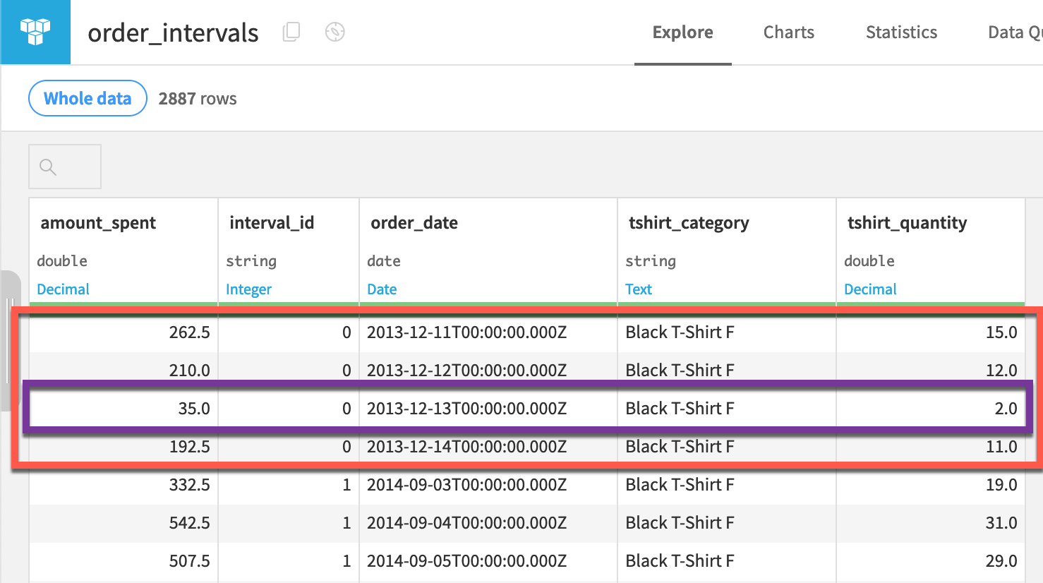Open the Statistics tab
The image size is (1043, 583).
(x=901, y=32)
